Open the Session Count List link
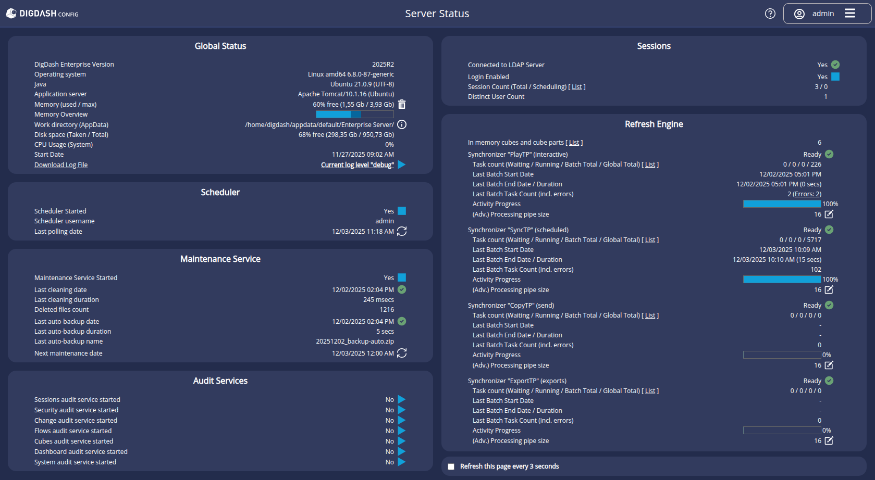 click(x=576, y=86)
